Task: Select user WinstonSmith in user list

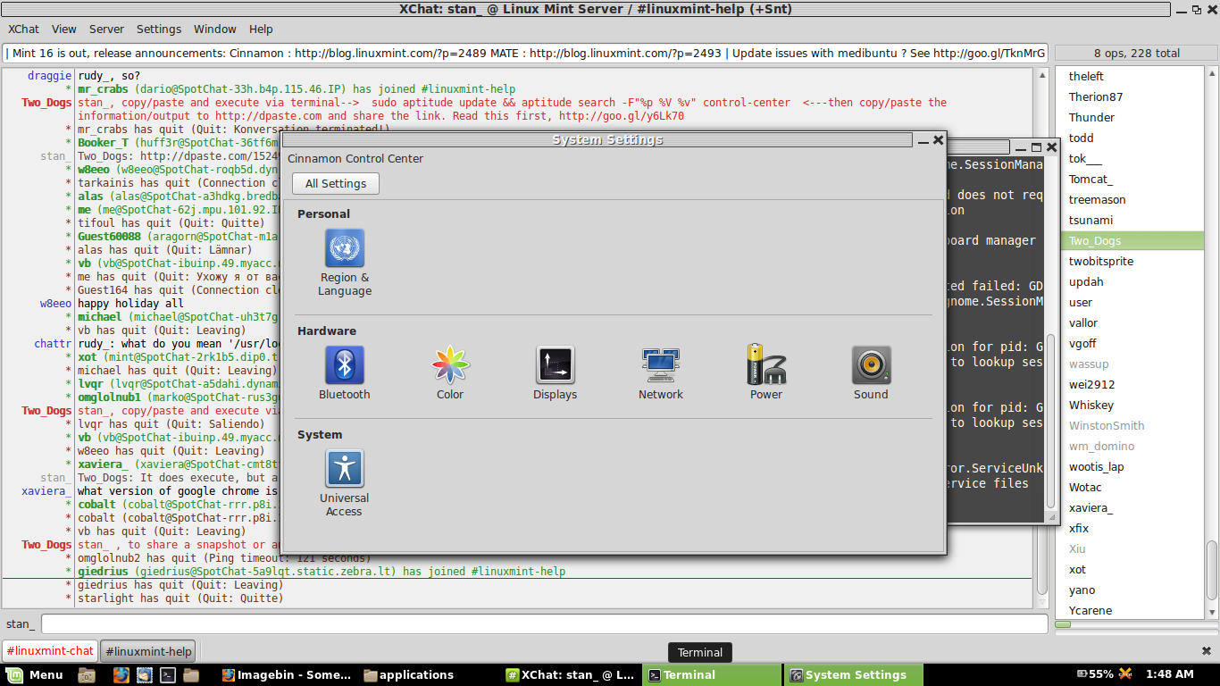Action: pyautogui.click(x=1107, y=425)
